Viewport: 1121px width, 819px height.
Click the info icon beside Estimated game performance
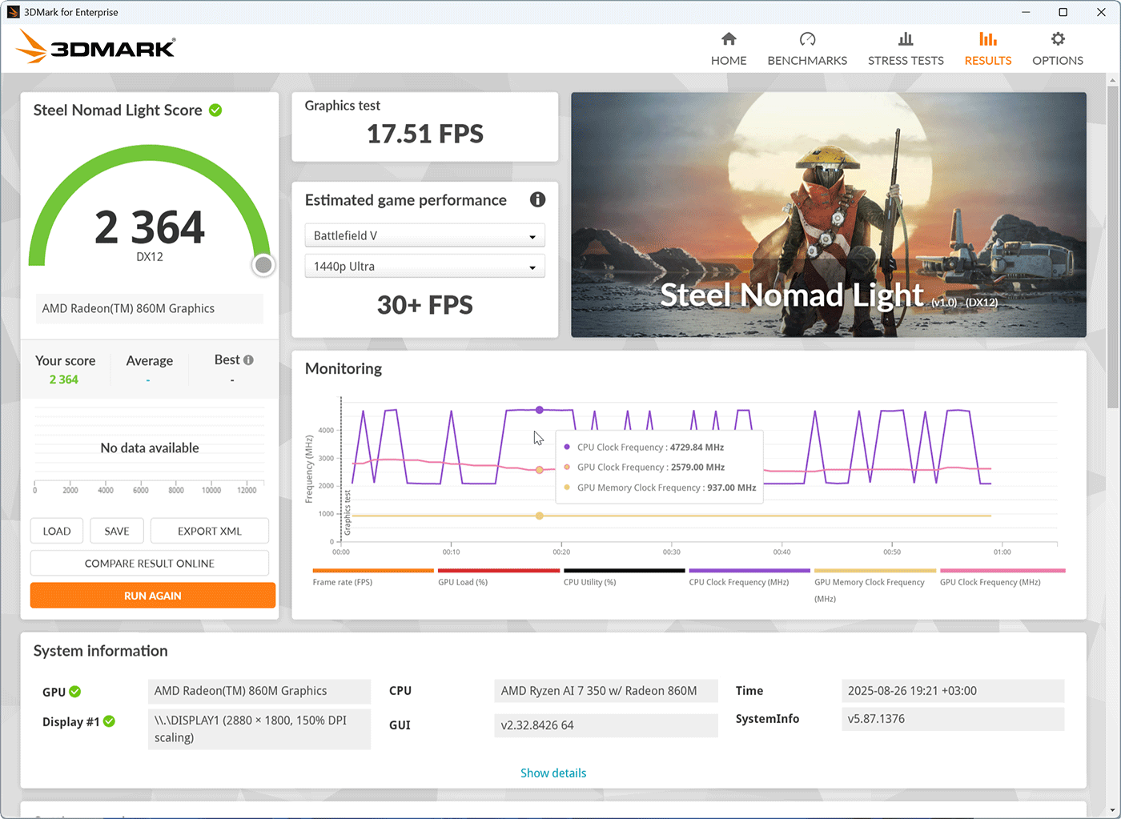pos(537,199)
